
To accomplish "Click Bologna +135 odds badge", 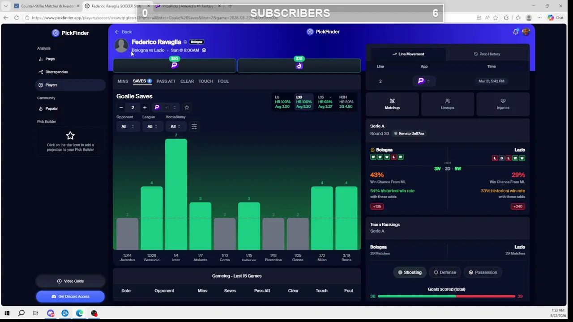I will click(x=377, y=207).
